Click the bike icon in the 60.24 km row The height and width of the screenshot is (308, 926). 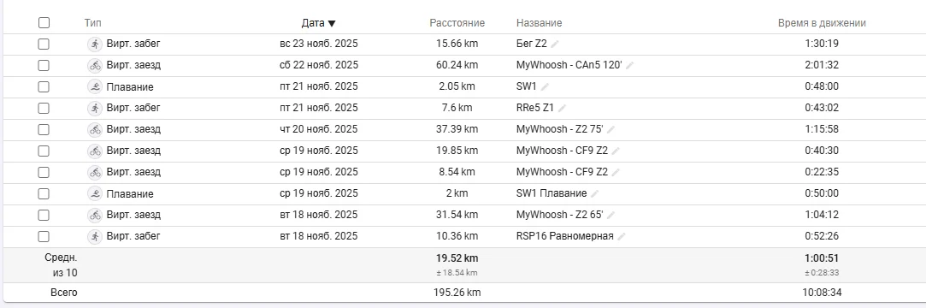pos(95,65)
